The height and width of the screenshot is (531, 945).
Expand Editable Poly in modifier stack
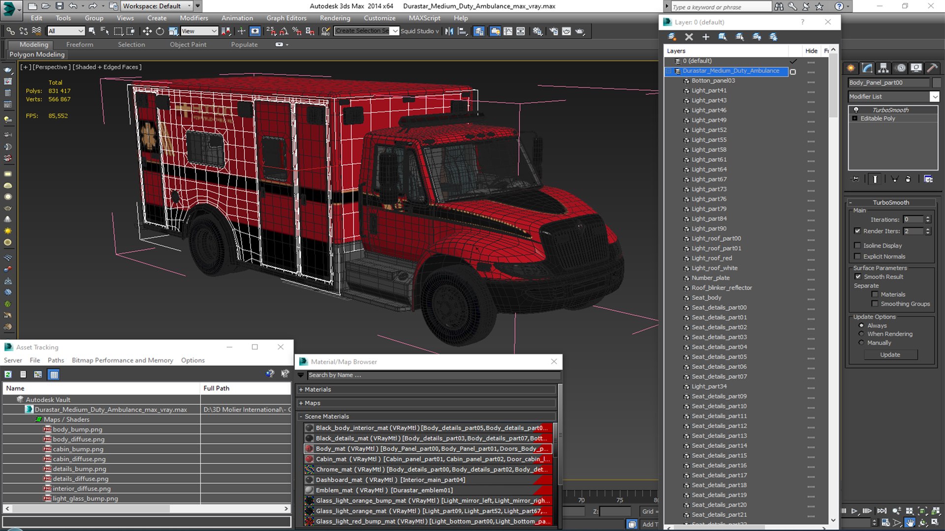(x=855, y=118)
